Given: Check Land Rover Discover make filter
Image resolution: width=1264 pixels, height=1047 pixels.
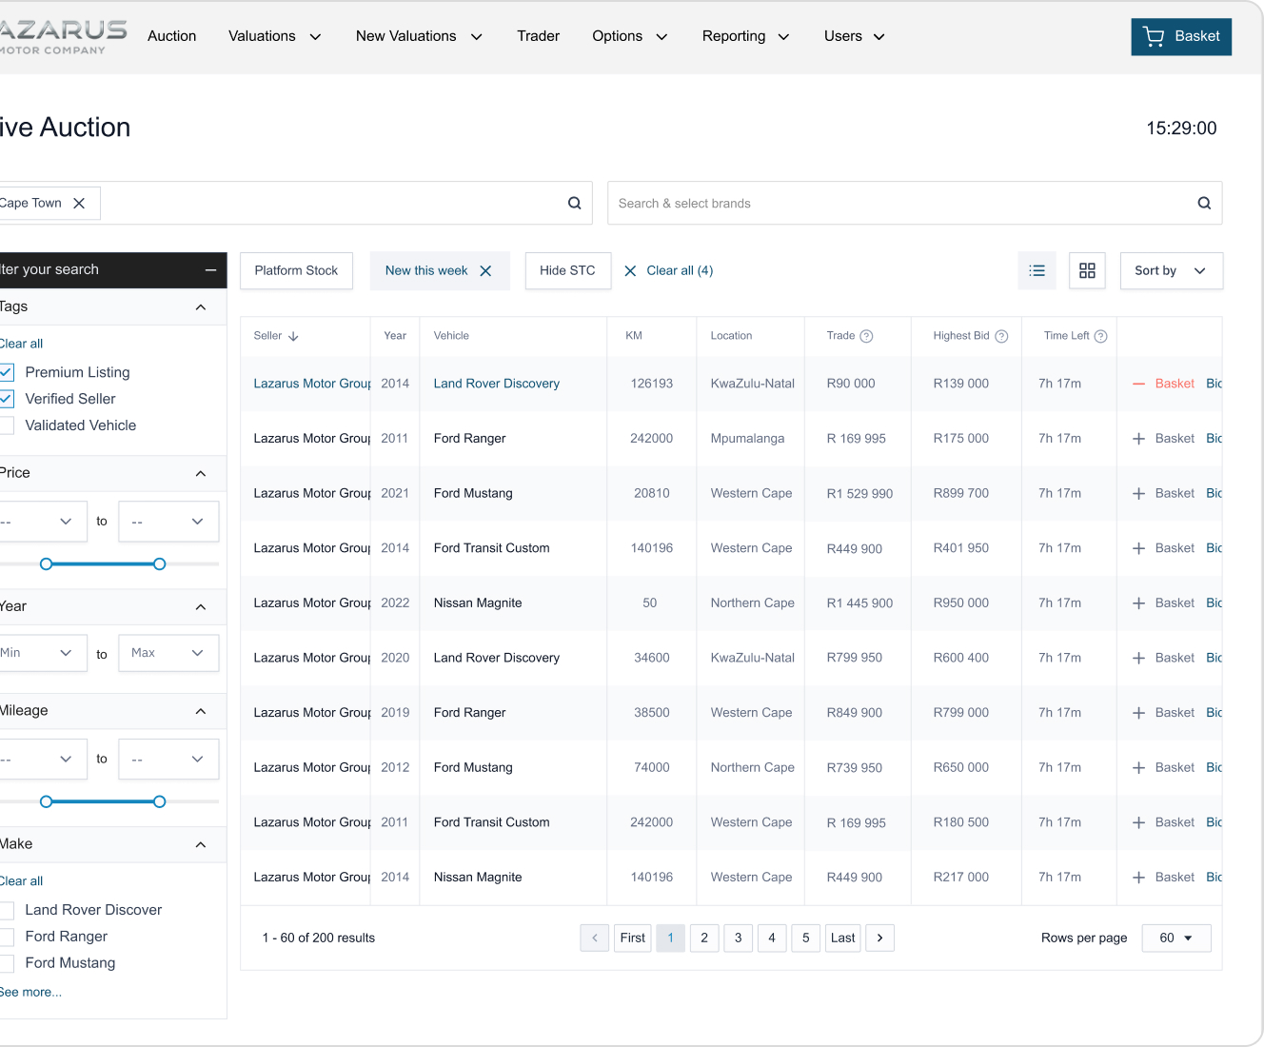Looking at the screenshot, I should pos(7,910).
